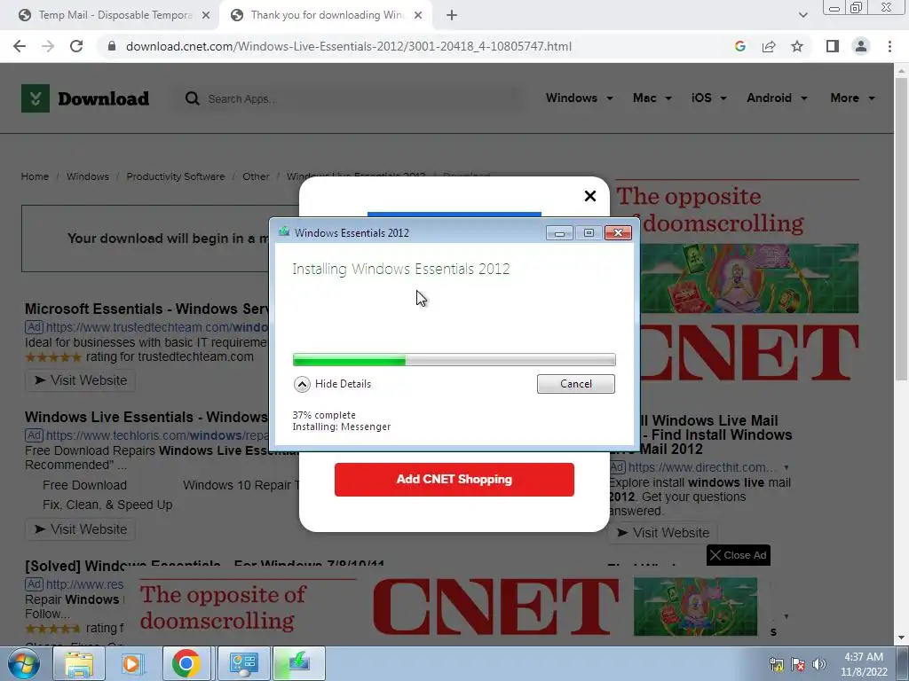Cancel the Windows Essentials installation

tap(575, 384)
